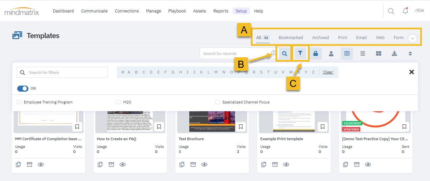Image resolution: width=430 pixels, height=181 pixels.
Task: Toggle the OR filter switch
Action: [23, 88]
